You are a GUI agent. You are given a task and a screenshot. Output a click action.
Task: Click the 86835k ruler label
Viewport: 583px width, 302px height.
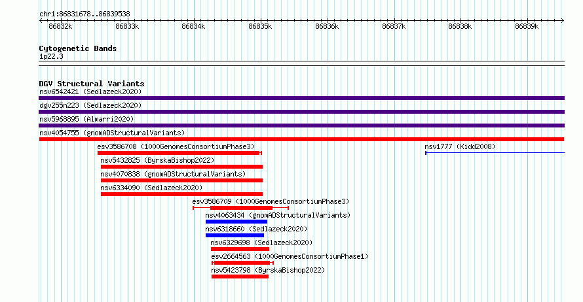(x=260, y=27)
